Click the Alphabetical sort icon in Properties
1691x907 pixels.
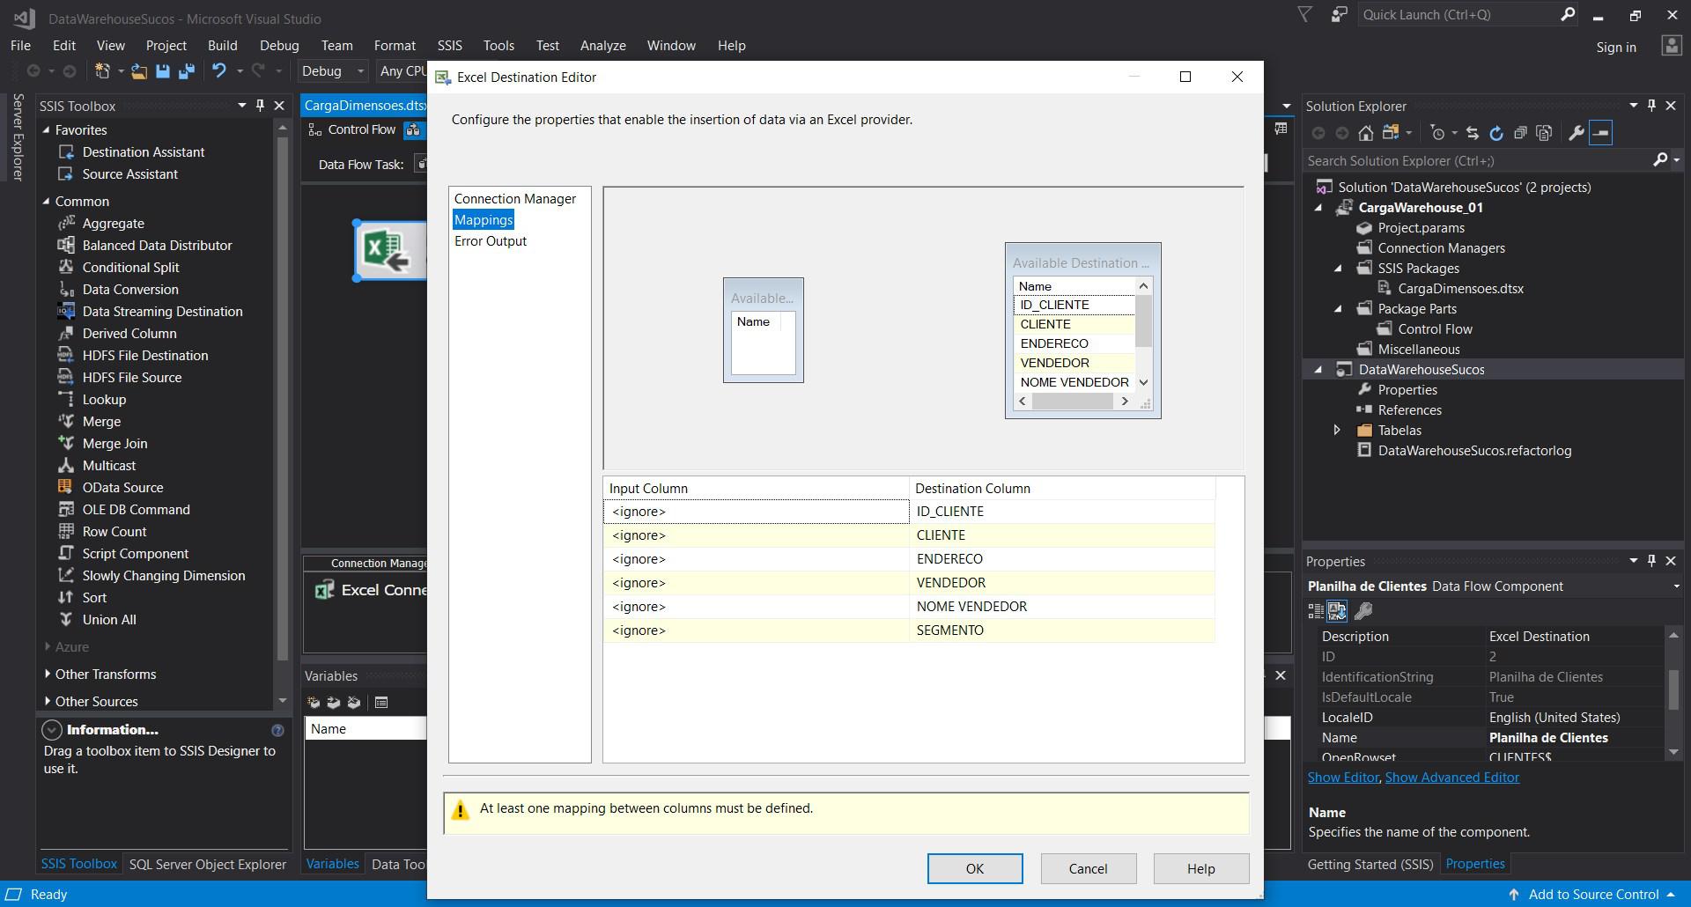(1337, 610)
